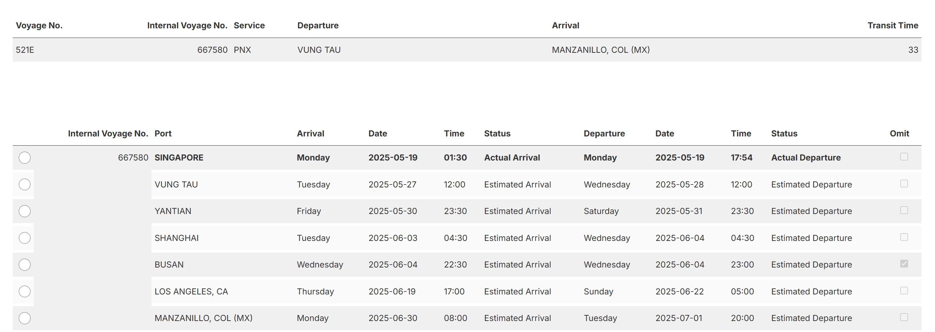Viewport: 935px width, 332px height.
Task: Check the Omit box for YANTIAN
Action: click(904, 210)
